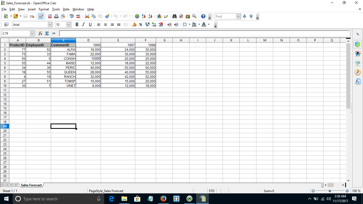363x204 pixels.
Task: Apply Currency number format
Action: (x=134, y=25)
